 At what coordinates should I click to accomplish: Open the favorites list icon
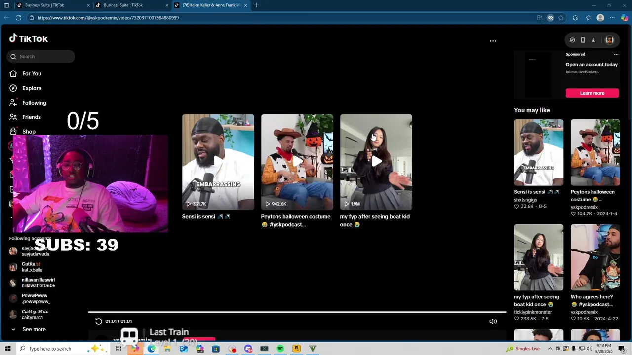click(x=588, y=18)
